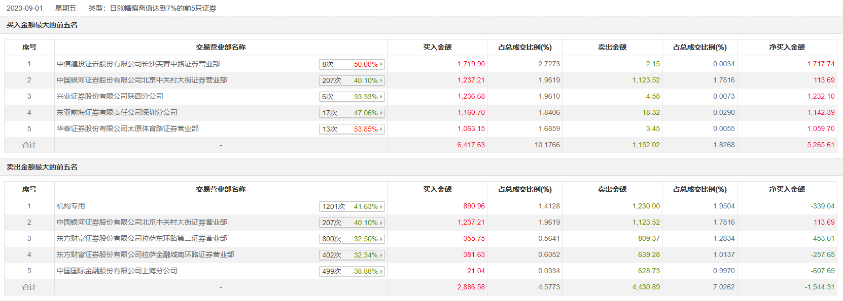Select 东方财富证券拉萨金融城南环路证券营业部
The height and width of the screenshot is (301, 843).
(145, 255)
